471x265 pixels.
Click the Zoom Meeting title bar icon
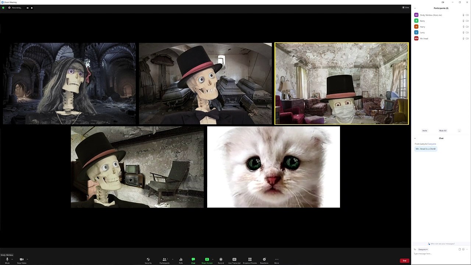[3, 2]
